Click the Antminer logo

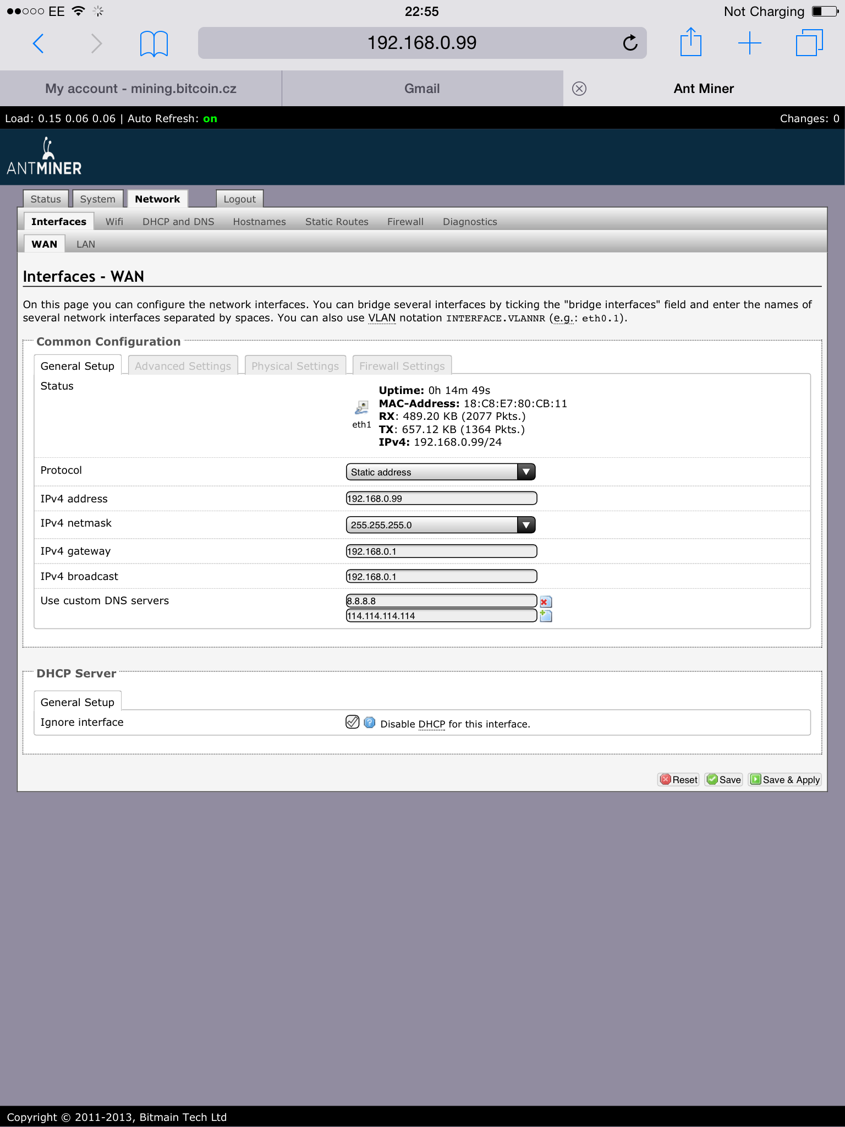pos(44,157)
